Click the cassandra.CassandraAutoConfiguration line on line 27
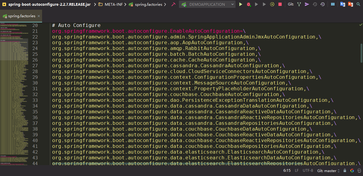 169,65
